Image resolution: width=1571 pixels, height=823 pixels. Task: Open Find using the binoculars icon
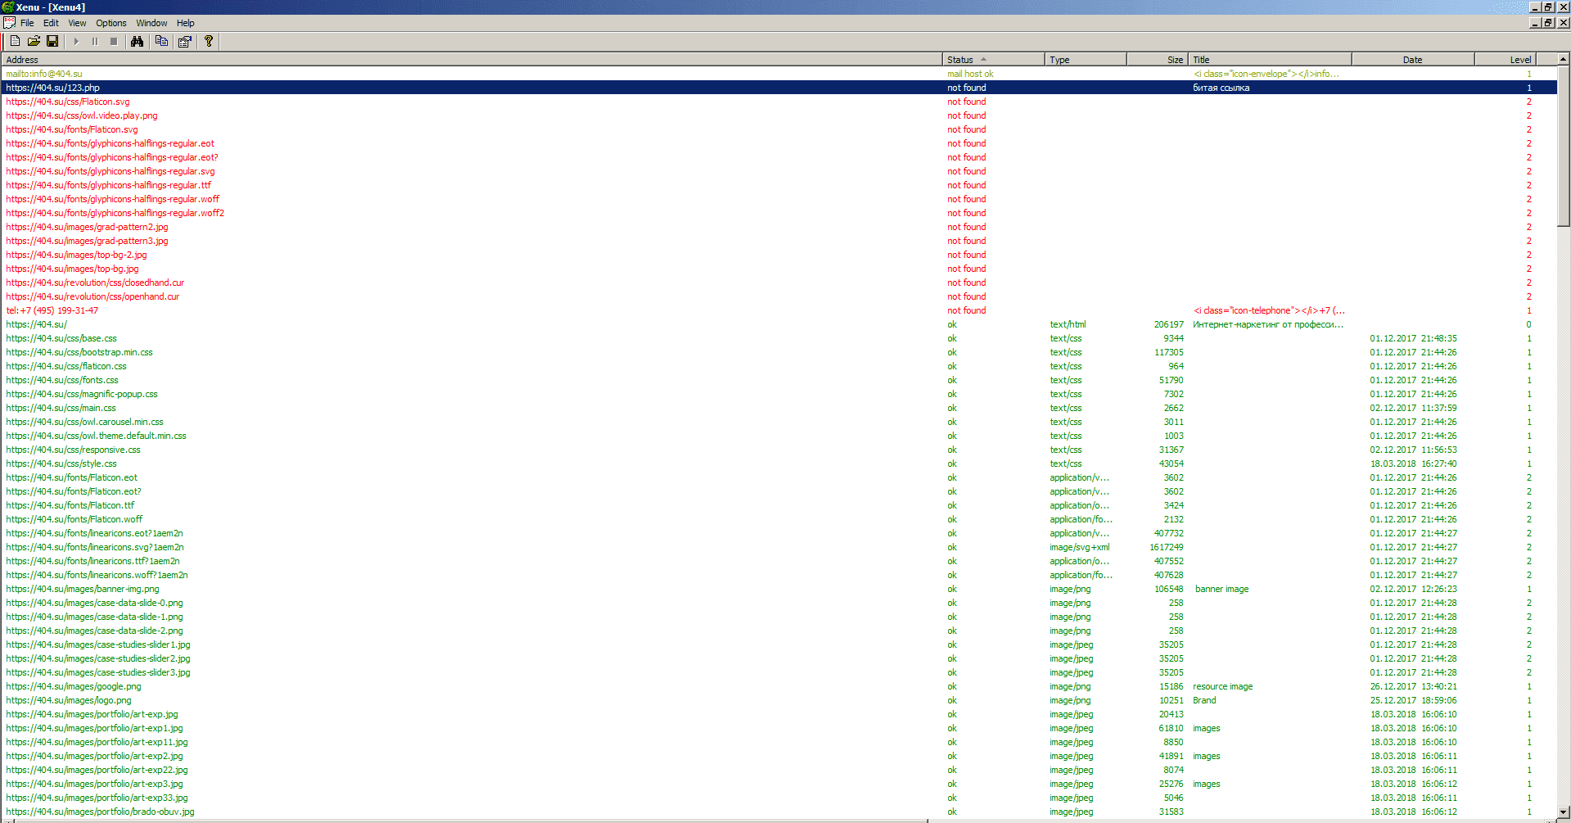137,41
